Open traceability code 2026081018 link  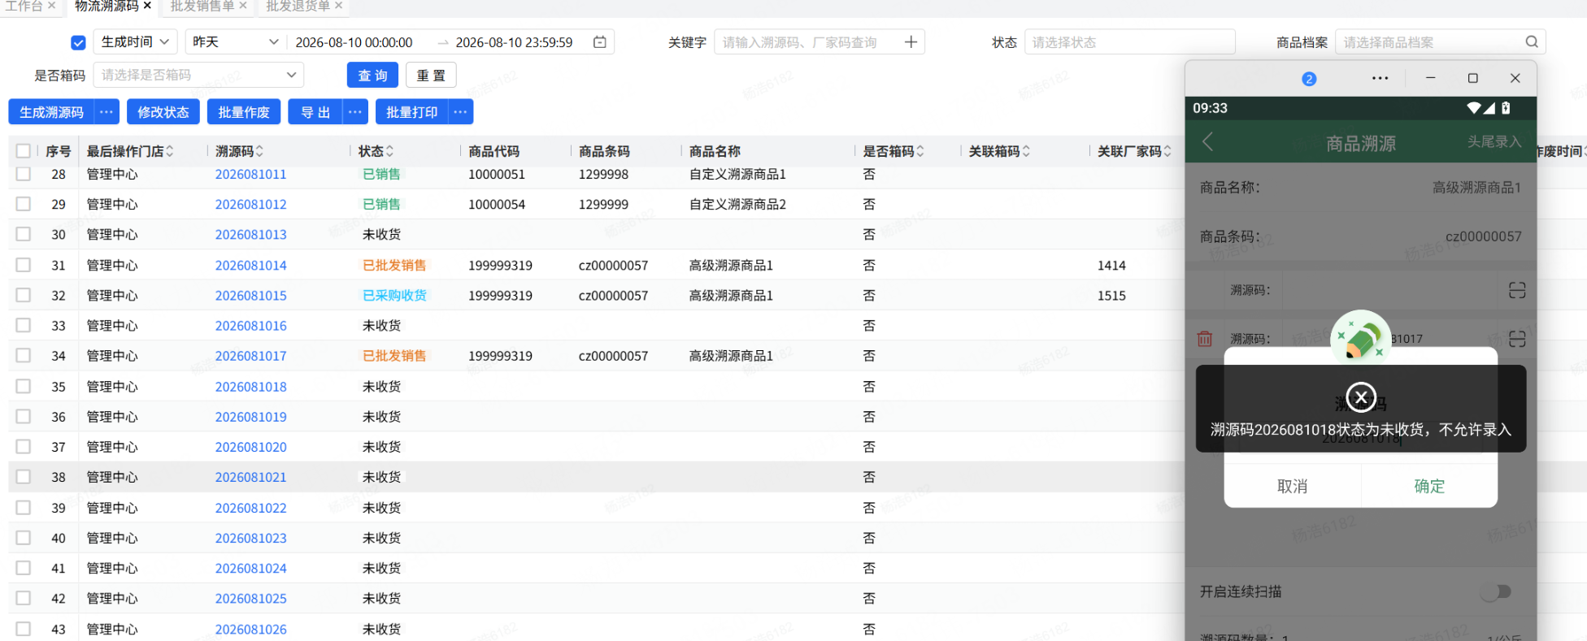click(250, 386)
